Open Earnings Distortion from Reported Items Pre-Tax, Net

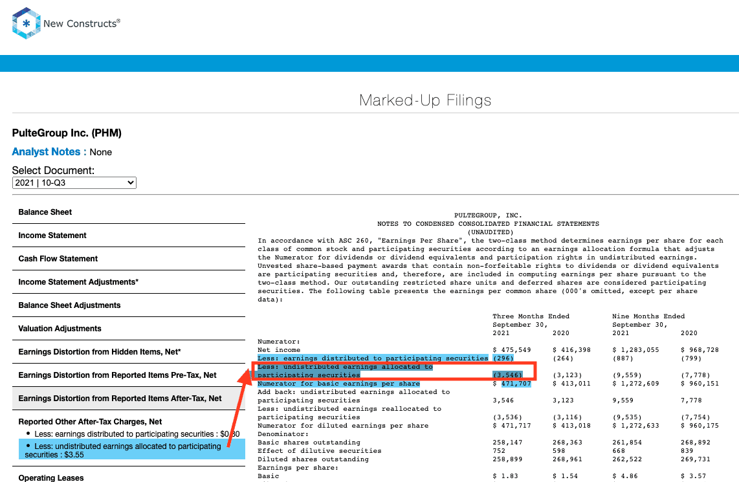[117, 375]
